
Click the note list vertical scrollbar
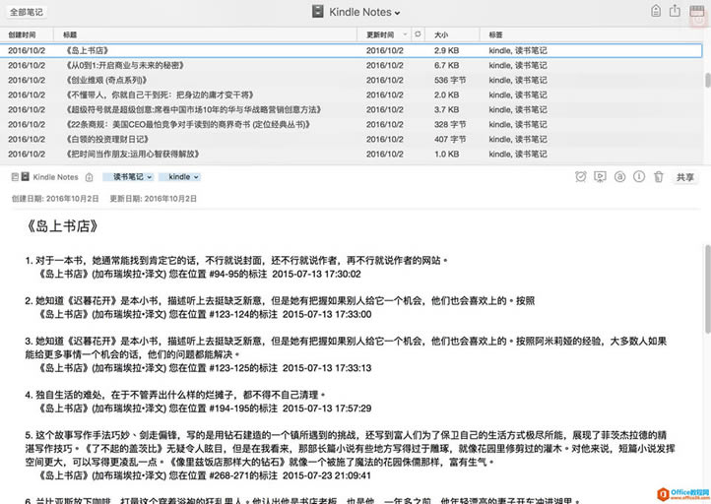707,81
